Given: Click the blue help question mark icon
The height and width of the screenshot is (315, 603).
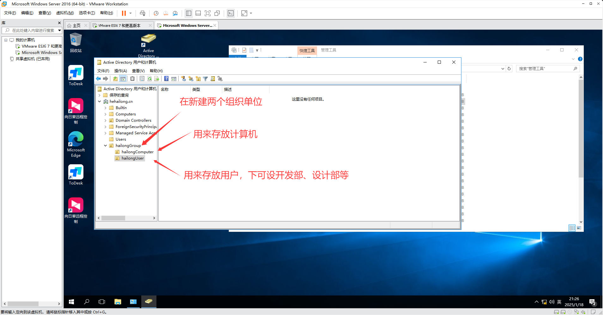Looking at the screenshot, I should 166,79.
